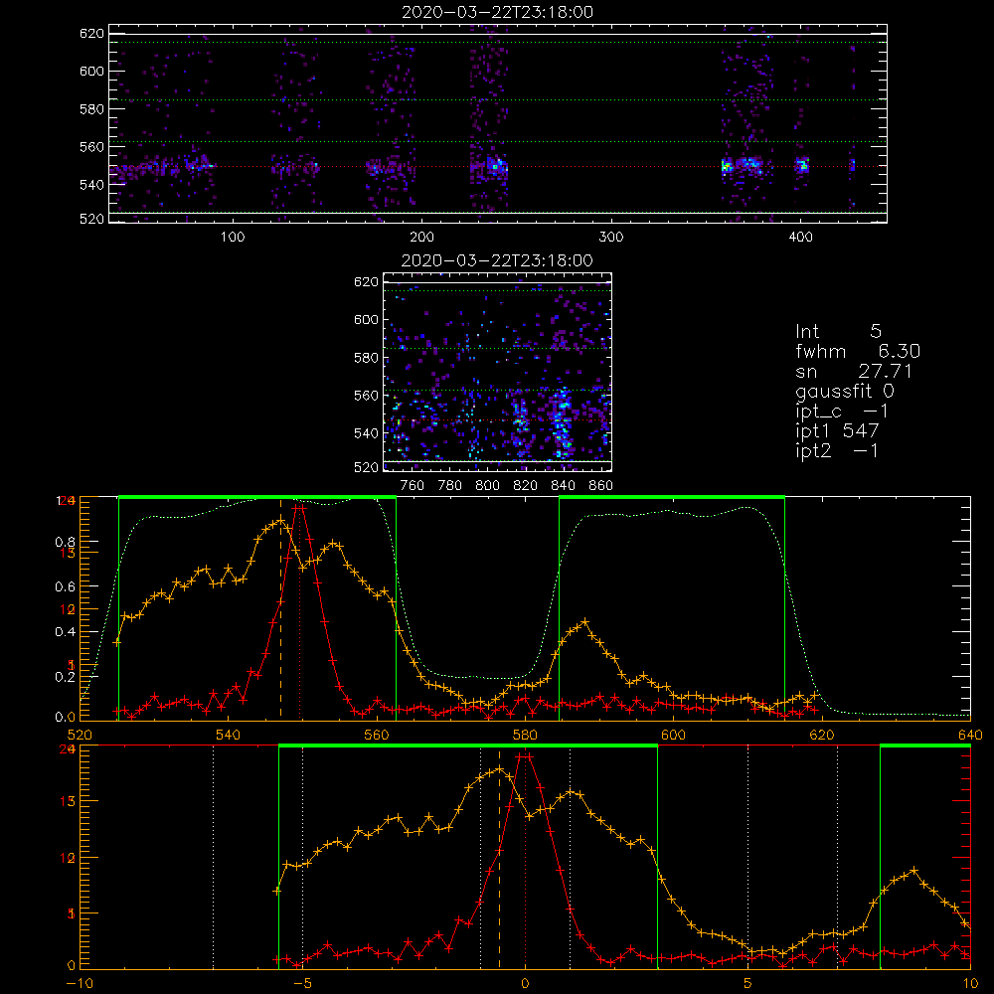
Task: Select the 'fwhm 6.30' readout value
Action: [x=858, y=351]
